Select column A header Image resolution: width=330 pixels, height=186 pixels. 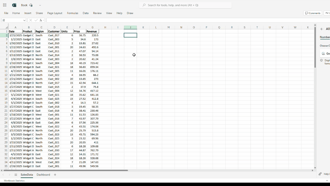coord(15,27)
